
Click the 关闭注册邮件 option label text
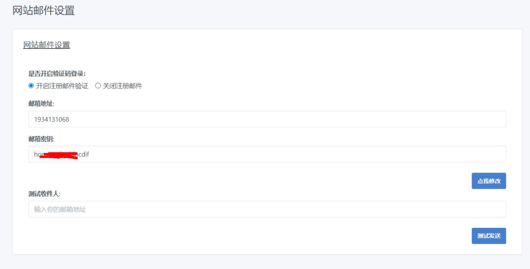(x=122, y=86)
